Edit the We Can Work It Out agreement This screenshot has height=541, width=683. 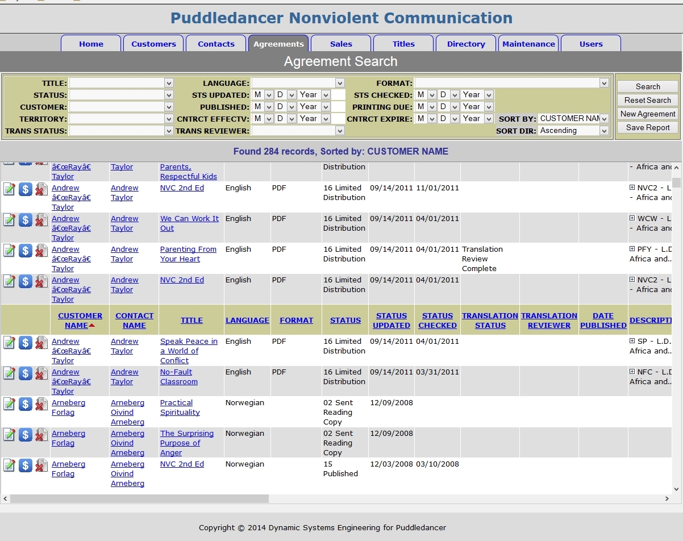tap(9, 220)
